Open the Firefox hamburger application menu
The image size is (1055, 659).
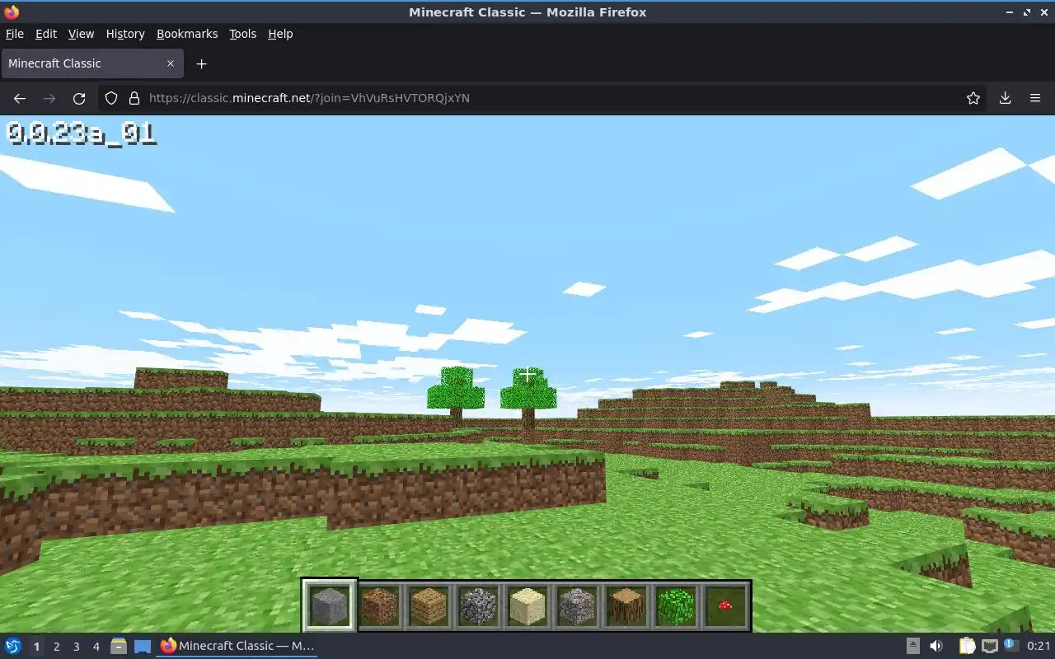click(1035, 98)
